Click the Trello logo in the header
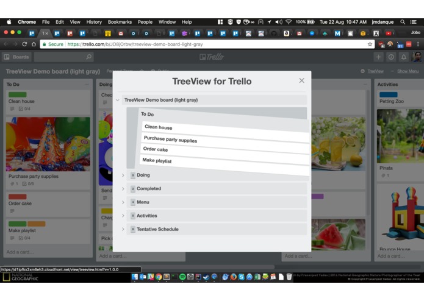This screenshot has width=424, height=301. coord(212,57)
